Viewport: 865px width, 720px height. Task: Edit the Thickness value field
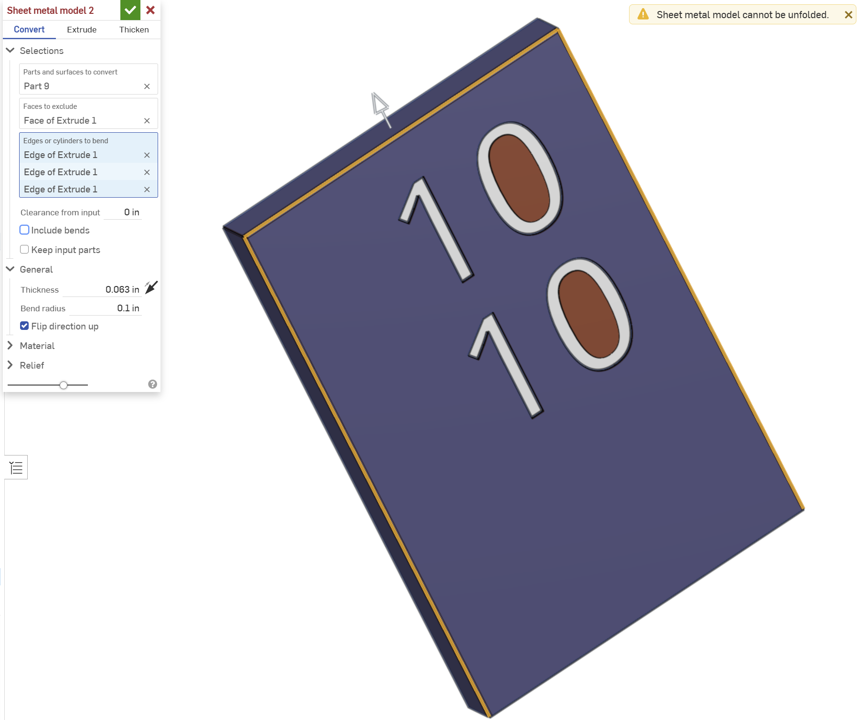(x=102, y=290)
